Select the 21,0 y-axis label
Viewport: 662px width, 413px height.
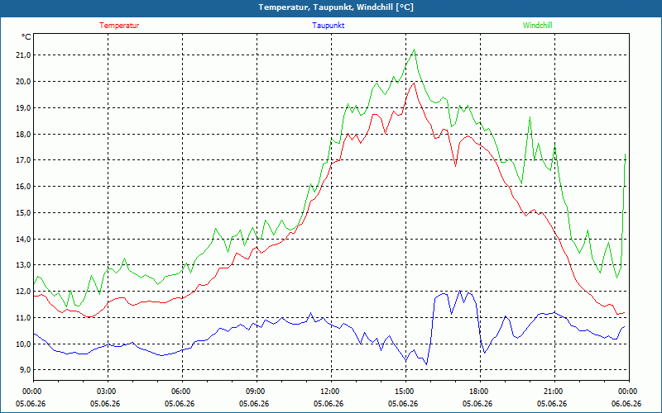[x=23, y=55]
